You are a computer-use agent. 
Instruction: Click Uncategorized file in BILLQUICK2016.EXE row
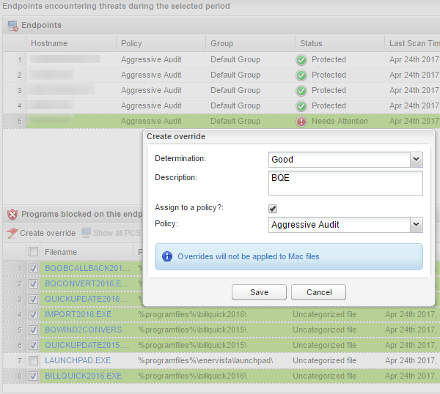[x=324, y=376]
